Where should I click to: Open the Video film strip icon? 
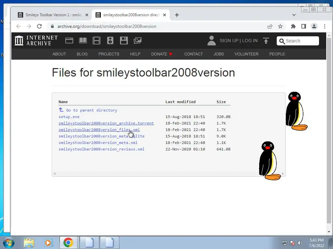tap(96, 41)
